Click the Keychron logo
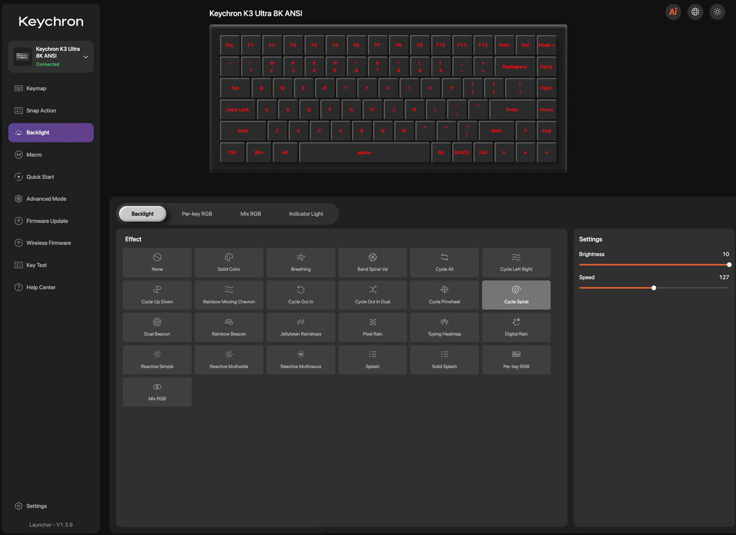The width and height of the screenshot is (736, 535). pos(51,22)
